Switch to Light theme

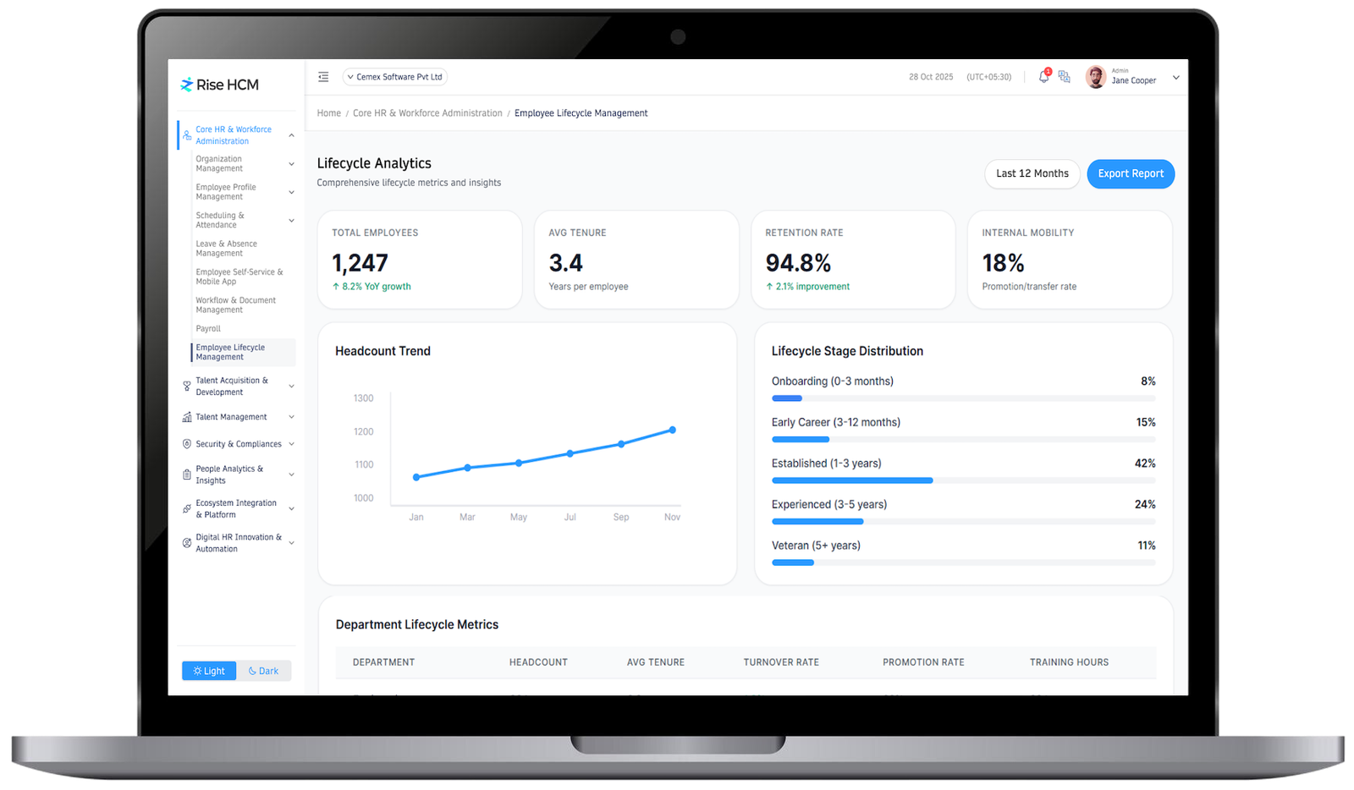(209, 671)
